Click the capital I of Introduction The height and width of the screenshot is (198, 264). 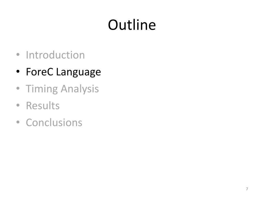click(27, 55)
